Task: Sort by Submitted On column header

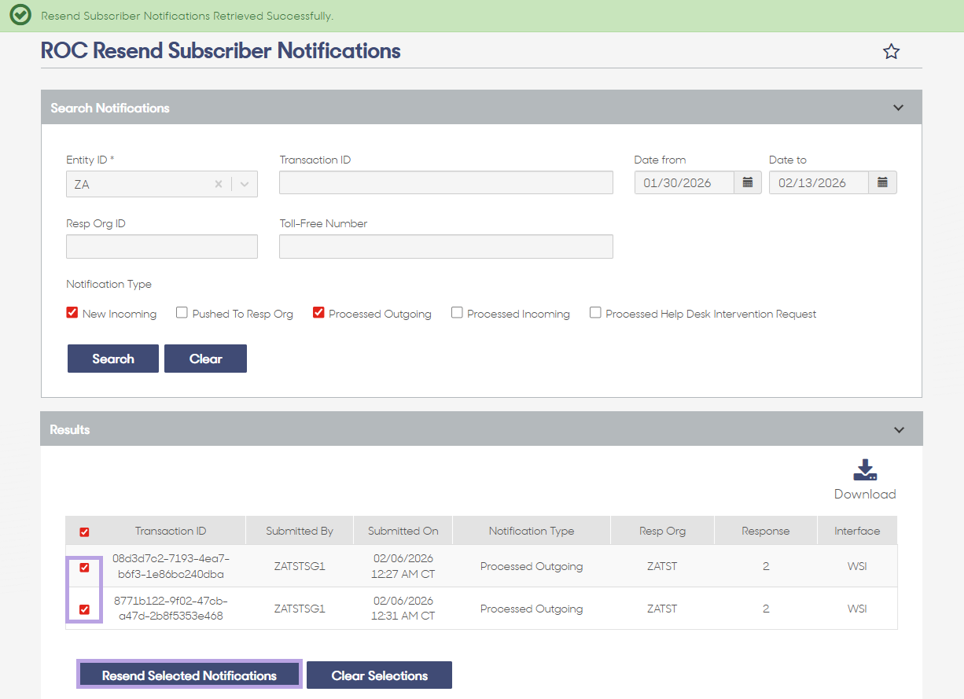Action: 403,532
